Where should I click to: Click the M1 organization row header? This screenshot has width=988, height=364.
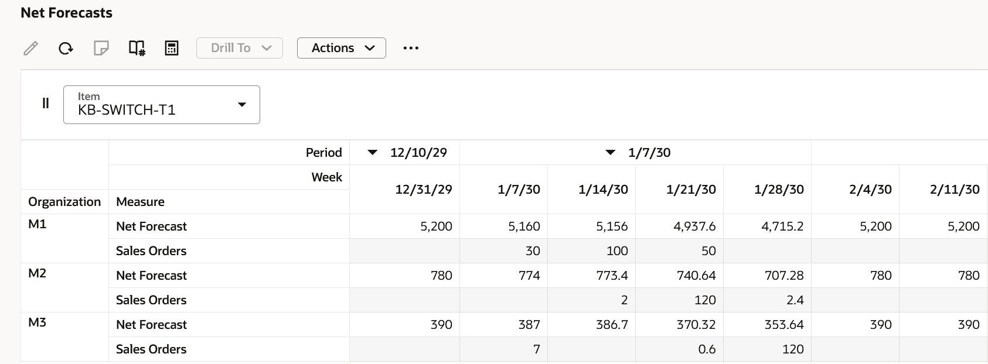coord(38,224)
